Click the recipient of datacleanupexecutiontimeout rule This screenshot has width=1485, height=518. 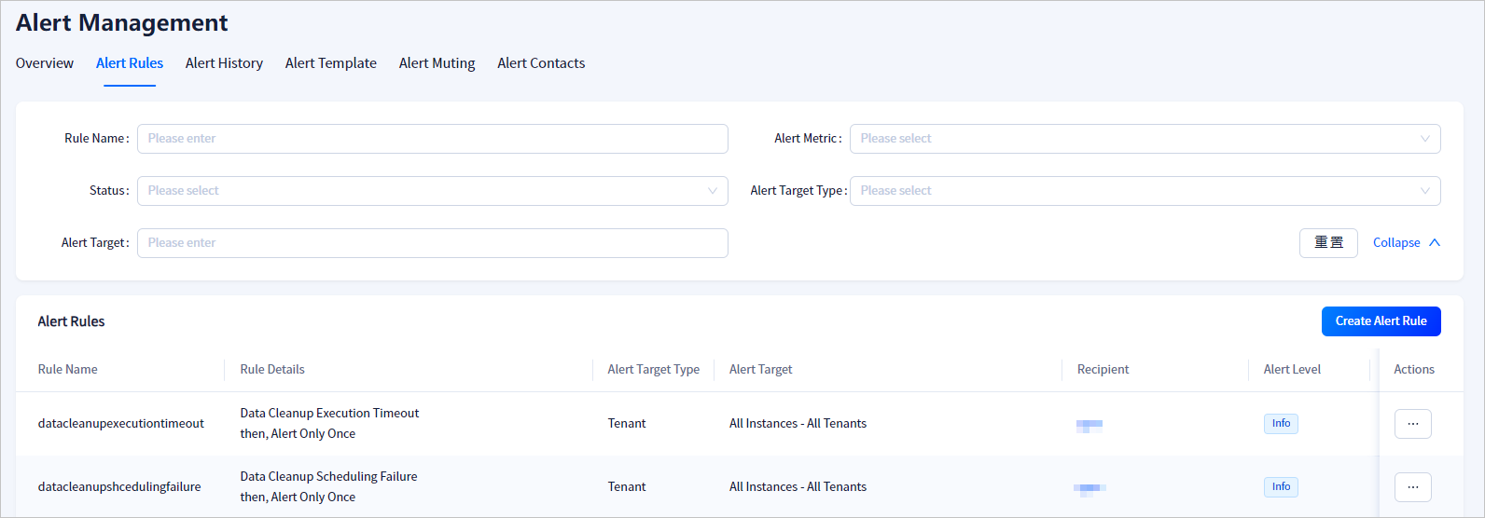coord(1089,425)
